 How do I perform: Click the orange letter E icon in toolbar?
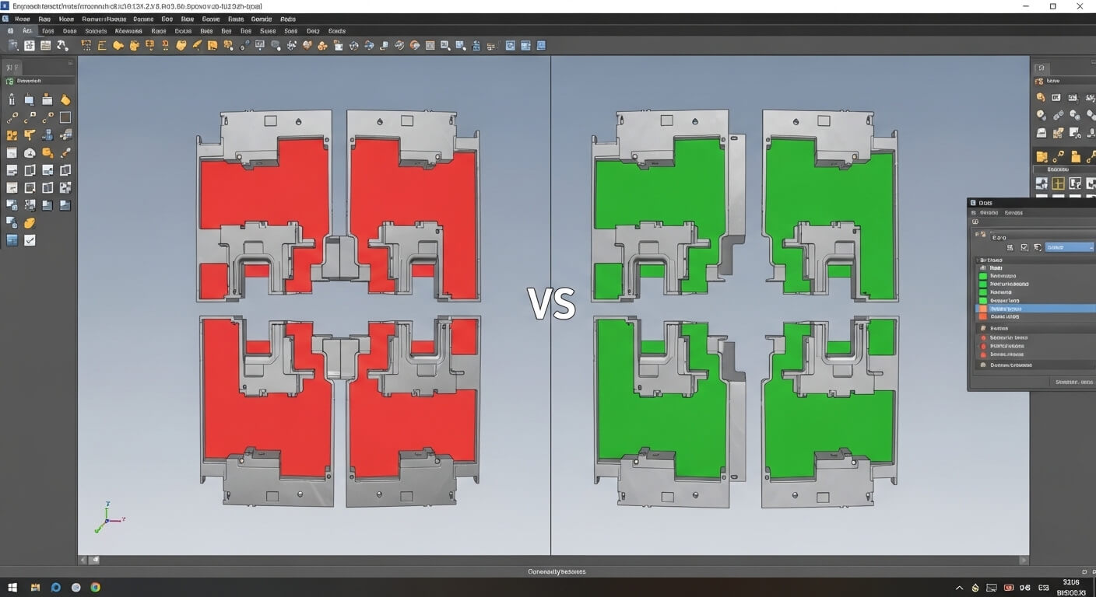tap(102, 46)
